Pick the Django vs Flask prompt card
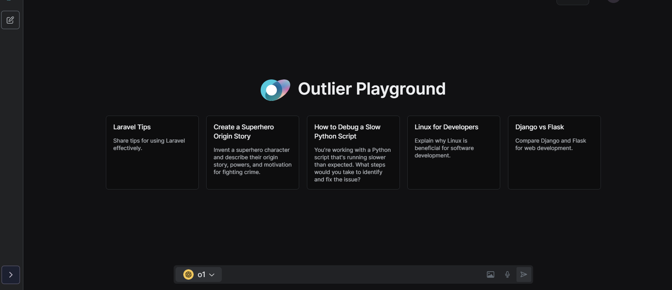The image size is (672, 290). pyautogui.click(x=554, y=153)
